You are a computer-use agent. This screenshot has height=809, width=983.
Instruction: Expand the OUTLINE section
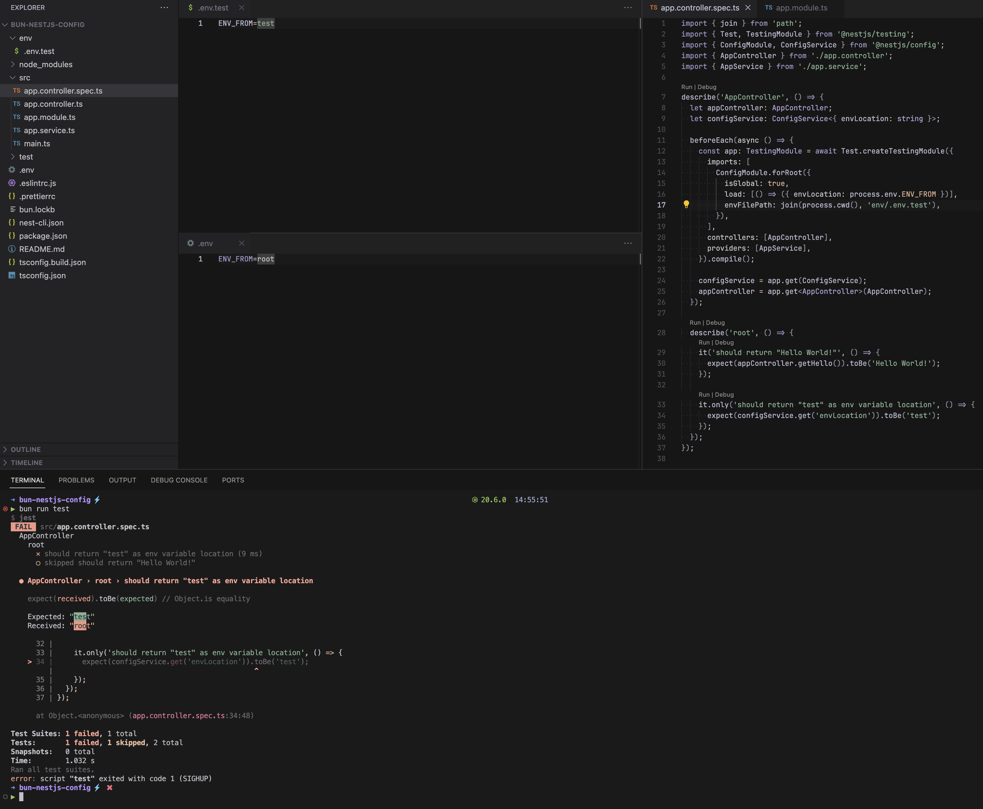[26, 449]
